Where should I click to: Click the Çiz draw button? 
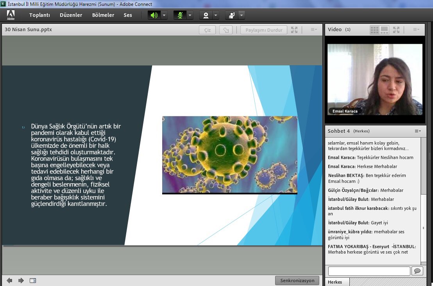(208, 30)
